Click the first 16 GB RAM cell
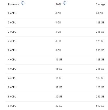 59,60
